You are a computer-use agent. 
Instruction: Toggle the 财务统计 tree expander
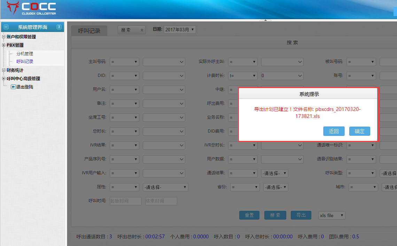(x=4, y=70)
